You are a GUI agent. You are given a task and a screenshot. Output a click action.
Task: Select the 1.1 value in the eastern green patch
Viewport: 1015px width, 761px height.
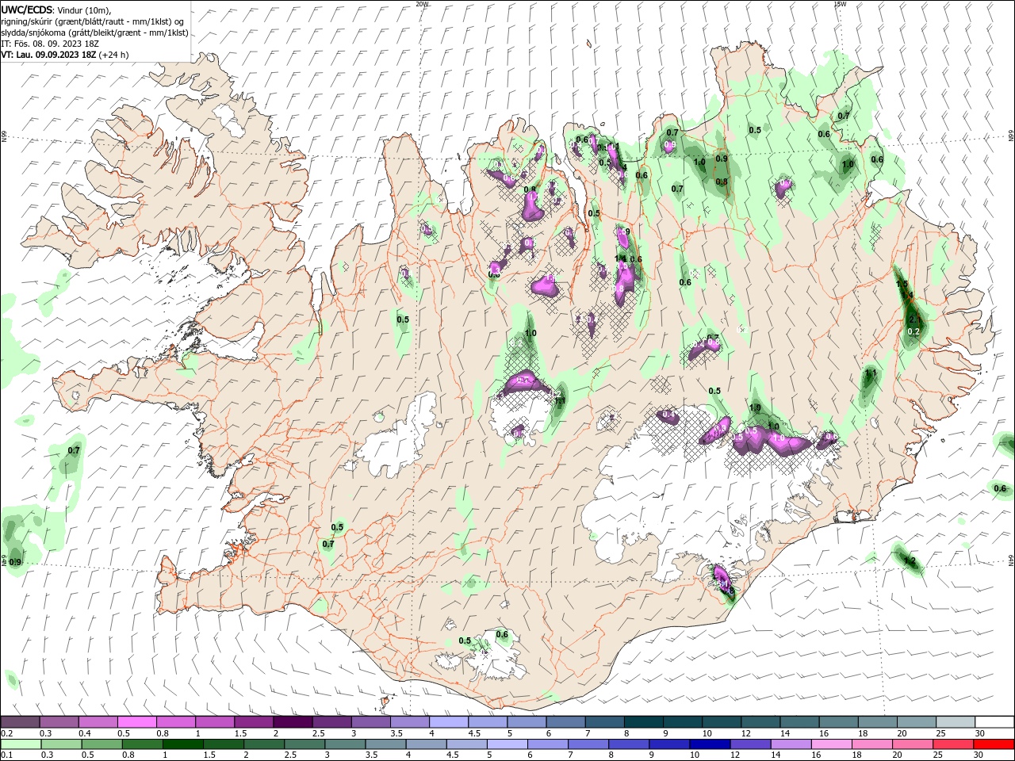click(x=871, y=373)
